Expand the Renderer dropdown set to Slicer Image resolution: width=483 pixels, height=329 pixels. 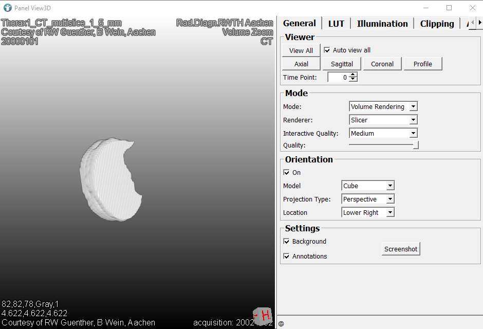point(383,120)
